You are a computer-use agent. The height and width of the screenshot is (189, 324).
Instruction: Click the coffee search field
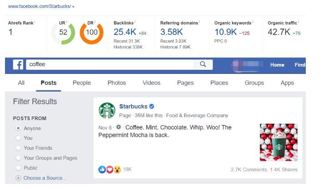(x=110, y=64)
